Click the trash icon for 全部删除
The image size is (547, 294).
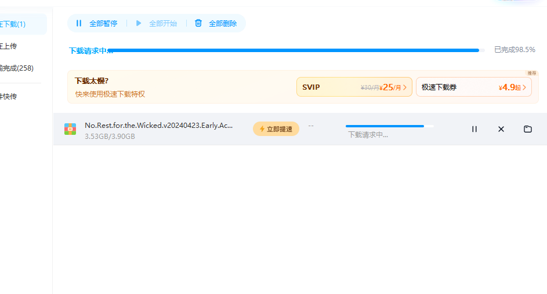coord(198,23)
